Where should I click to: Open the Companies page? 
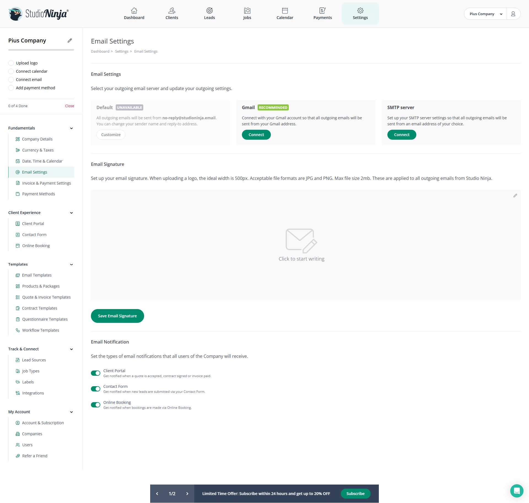tap(32, 434)
